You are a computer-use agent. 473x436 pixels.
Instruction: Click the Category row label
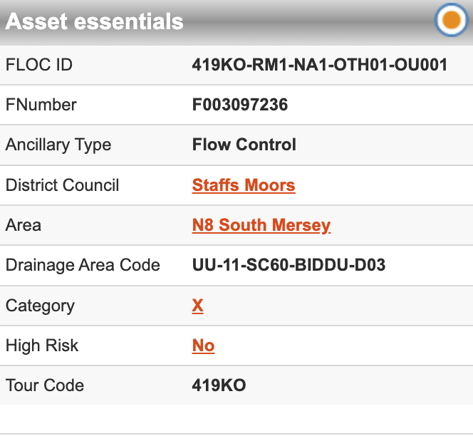tap(40, 306)
